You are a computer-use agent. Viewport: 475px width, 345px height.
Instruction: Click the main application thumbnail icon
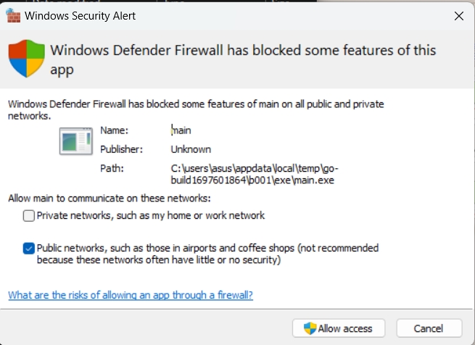(x=76, y=141)
